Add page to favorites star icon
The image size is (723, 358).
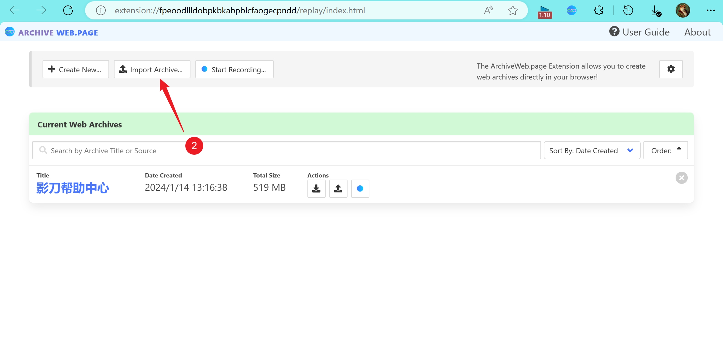(x=513, y=11)
